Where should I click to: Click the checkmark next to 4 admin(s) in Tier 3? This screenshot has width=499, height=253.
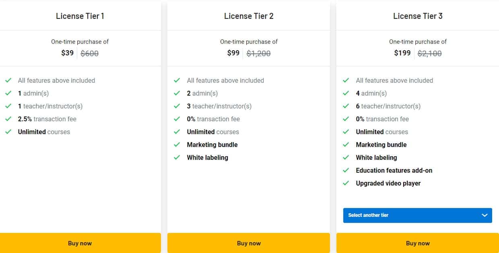[346, 93]
